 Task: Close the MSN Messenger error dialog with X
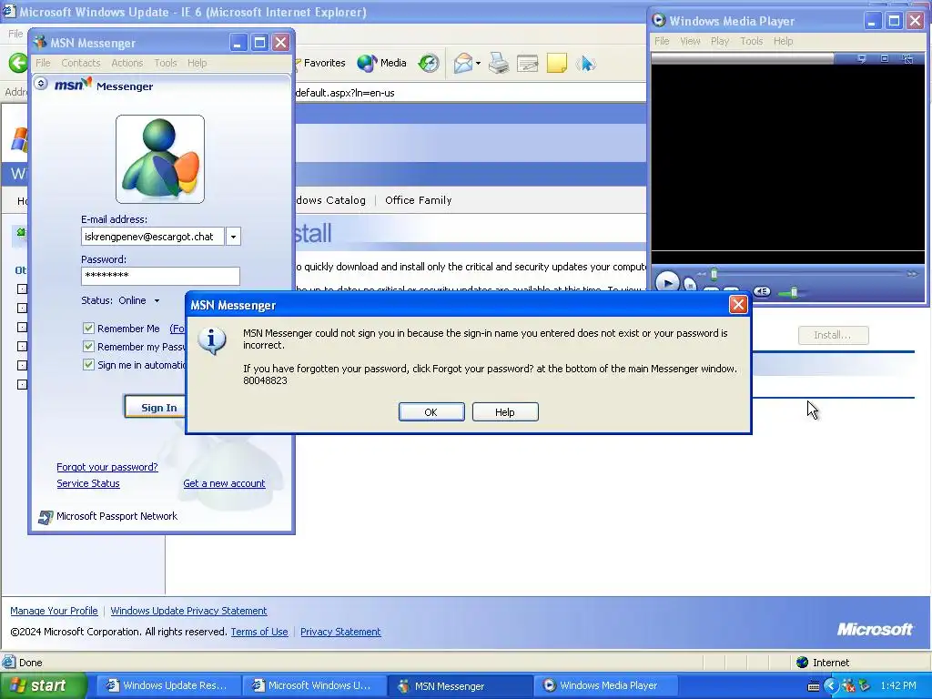click(x=738, y=304)
